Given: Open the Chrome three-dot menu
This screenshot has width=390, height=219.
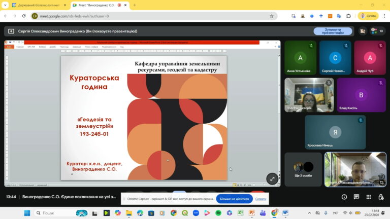Looking at the screenshot, I should point(384,16).
